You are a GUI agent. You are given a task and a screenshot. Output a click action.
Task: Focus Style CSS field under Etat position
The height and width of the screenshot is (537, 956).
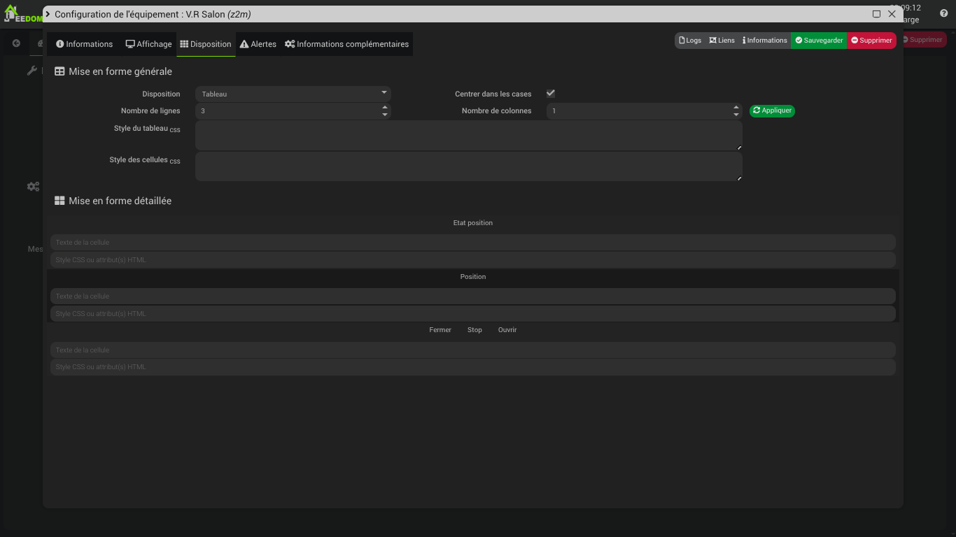(x=473, y=260)
